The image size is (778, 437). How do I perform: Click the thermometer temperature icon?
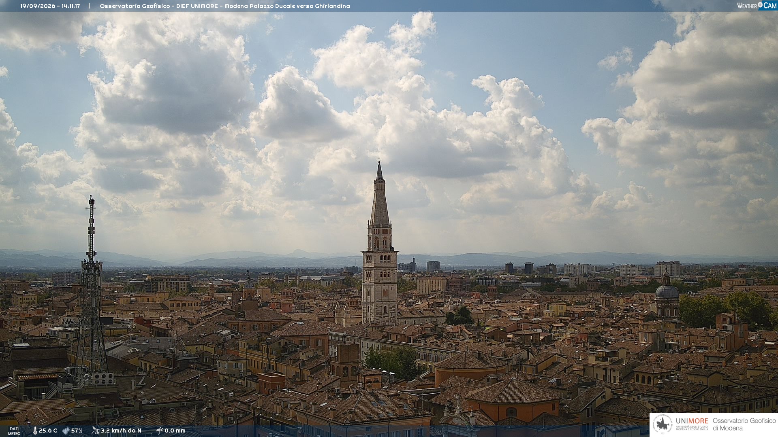pyautogui.click(x=35, y=431)
